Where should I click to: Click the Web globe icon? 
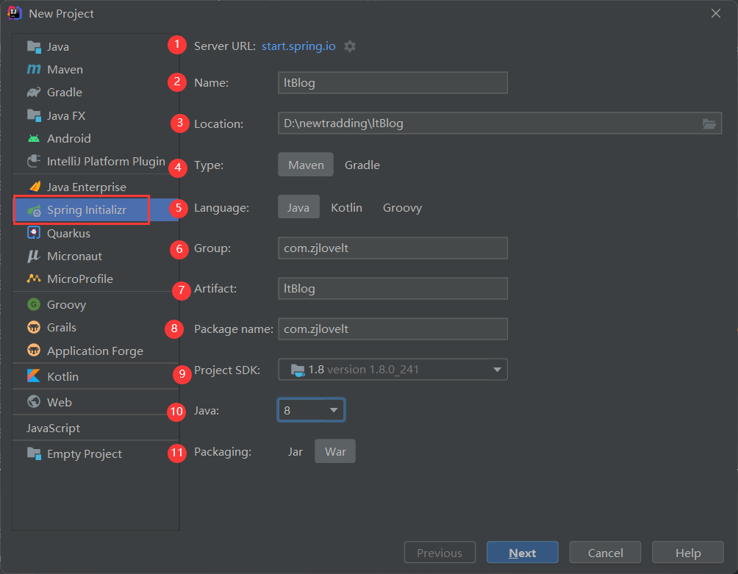point(34,402)
